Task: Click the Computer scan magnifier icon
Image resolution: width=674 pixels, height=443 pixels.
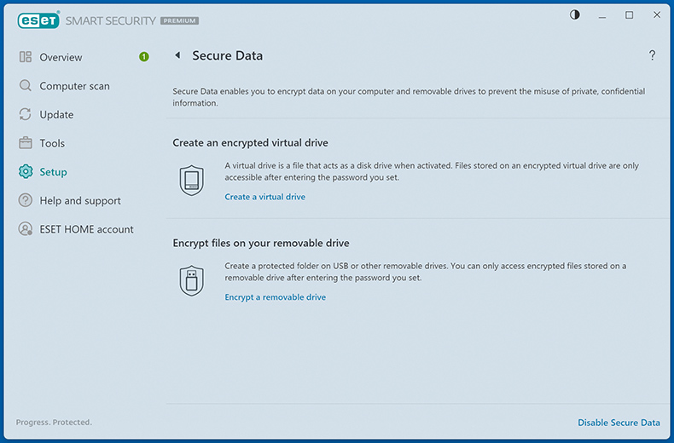Action: (26, 85)
